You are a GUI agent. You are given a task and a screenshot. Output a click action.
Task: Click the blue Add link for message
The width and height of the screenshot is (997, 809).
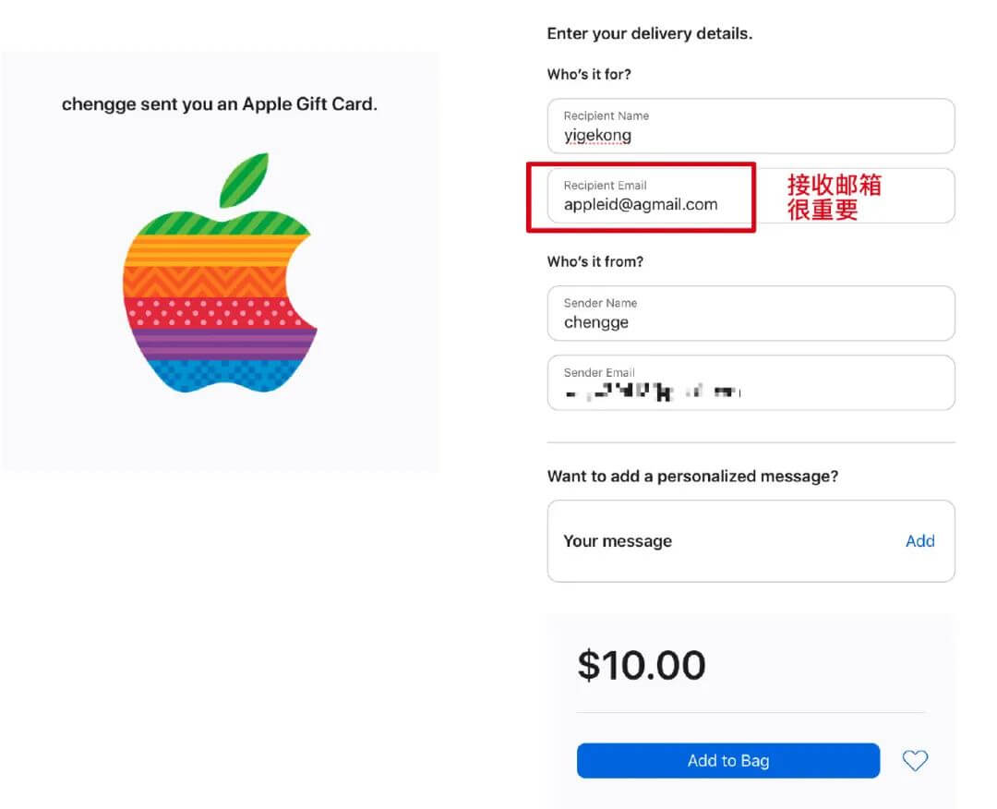(x=919, y=541)
